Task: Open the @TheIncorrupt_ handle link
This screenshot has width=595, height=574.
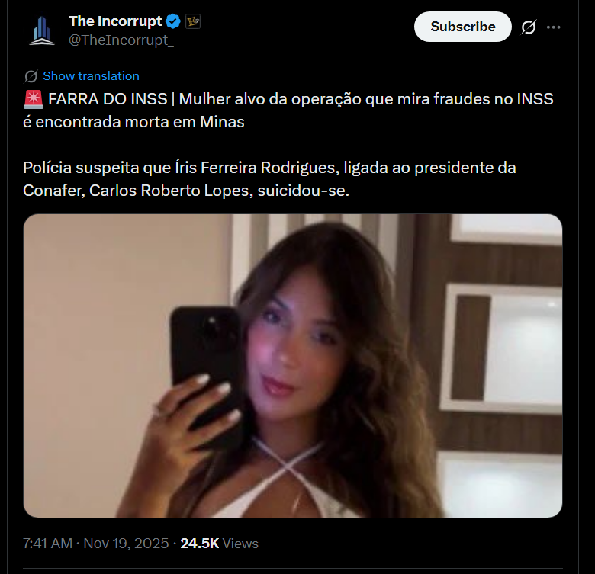Action: (121, 40)
